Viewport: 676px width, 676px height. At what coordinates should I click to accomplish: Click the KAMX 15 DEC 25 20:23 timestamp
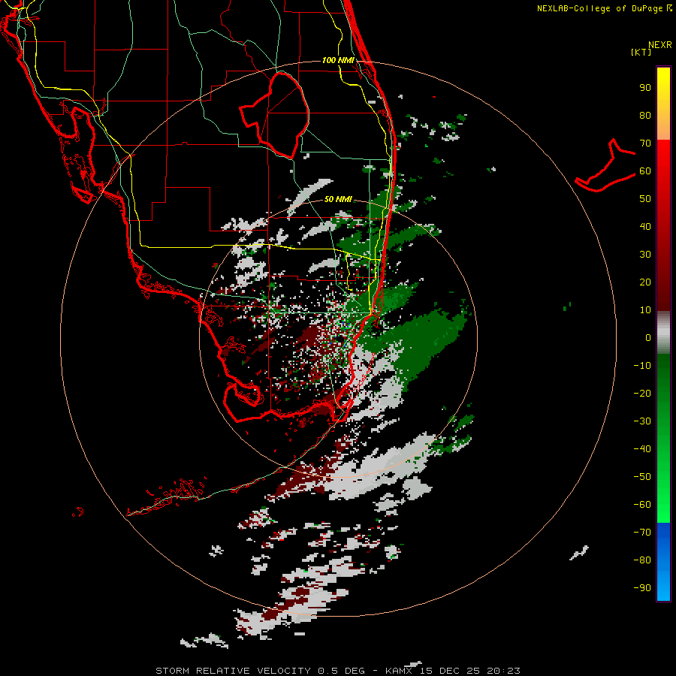[x=453, y=671]
